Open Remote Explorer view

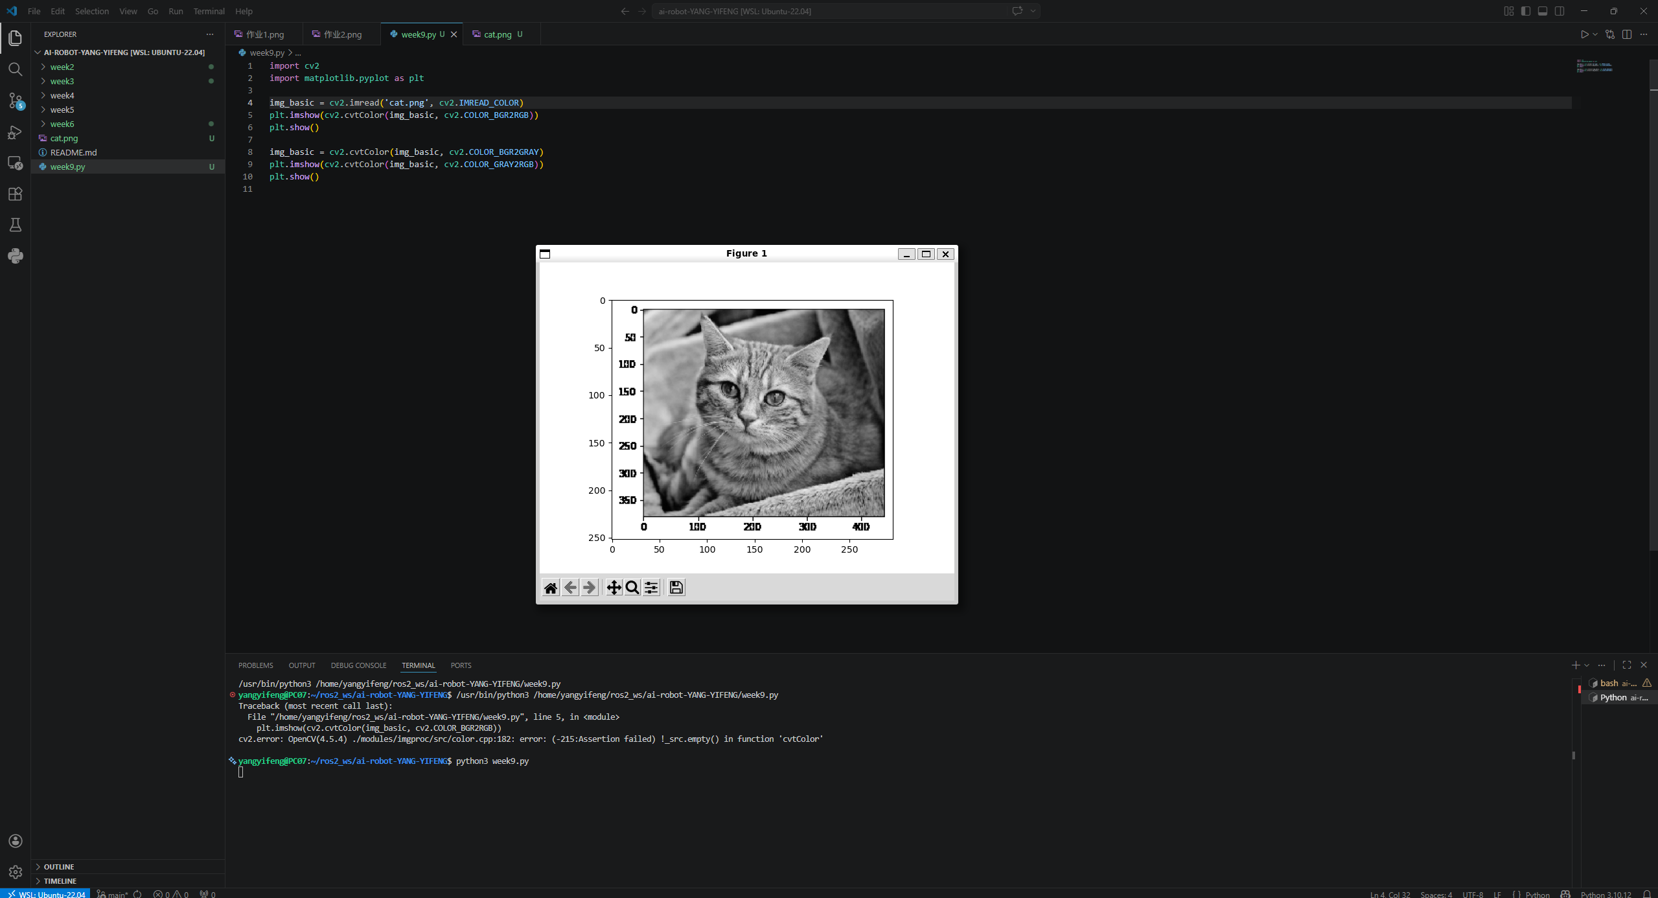[x=16, y=163]
